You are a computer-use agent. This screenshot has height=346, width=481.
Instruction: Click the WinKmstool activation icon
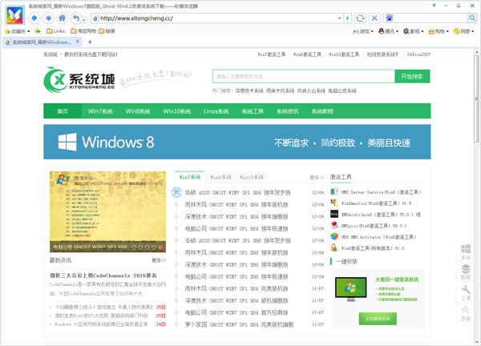coord(334,203)
